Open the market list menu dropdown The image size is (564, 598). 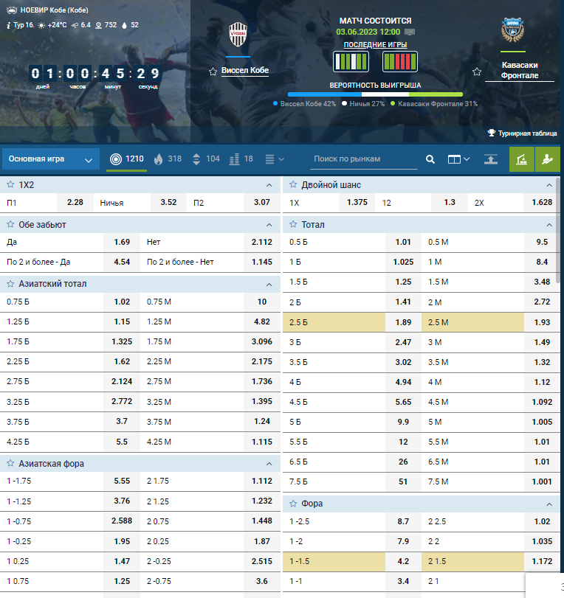tap(275, 159)
